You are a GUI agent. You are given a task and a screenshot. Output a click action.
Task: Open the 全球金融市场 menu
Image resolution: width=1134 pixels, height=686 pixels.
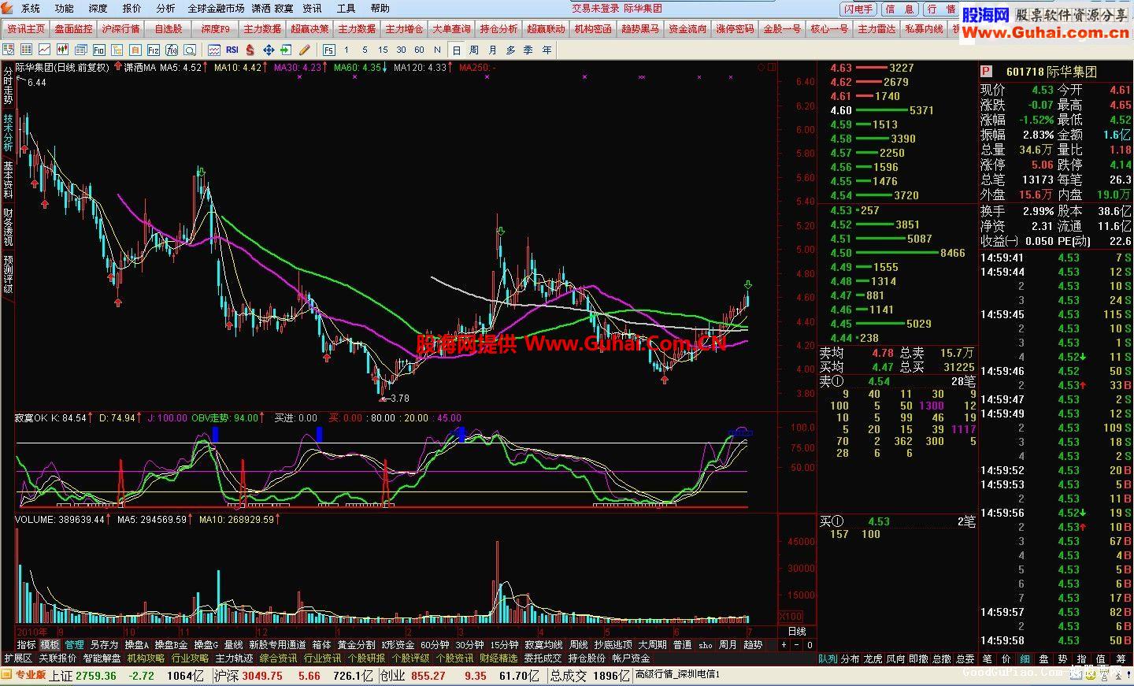[216, 8]
